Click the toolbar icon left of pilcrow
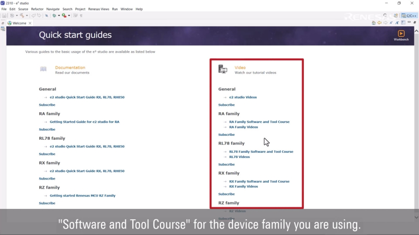Viewport: 419px width, 235px height. point(76,16)
